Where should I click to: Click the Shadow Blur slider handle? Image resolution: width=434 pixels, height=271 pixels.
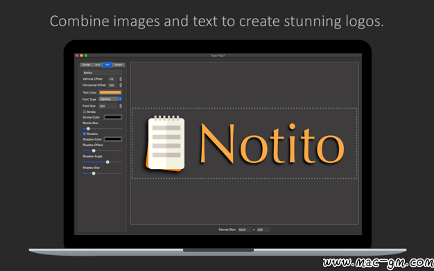tap(94, 173)
